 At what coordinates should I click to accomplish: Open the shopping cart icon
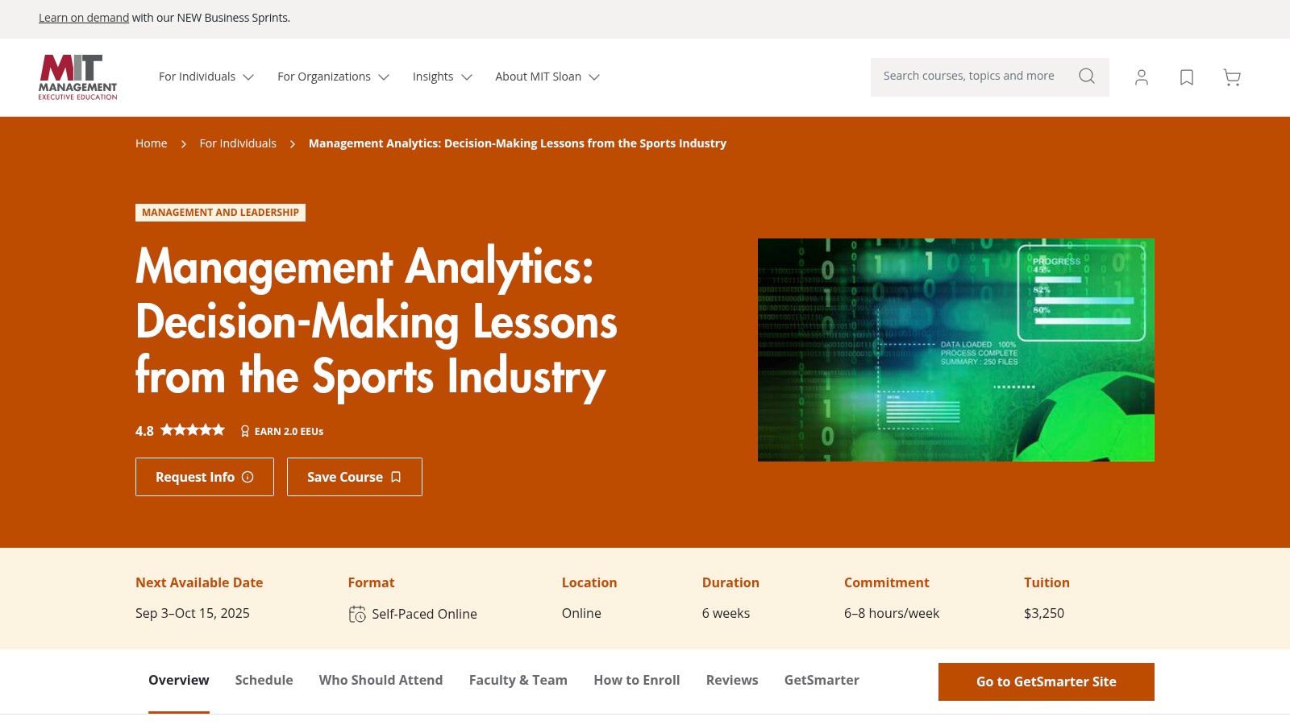[1232, 77]
